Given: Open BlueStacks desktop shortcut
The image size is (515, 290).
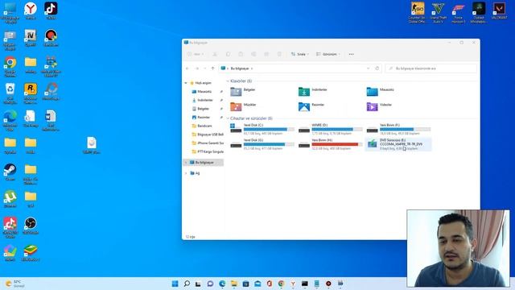Looking at the screenshot, I should [x=31, y=253].
